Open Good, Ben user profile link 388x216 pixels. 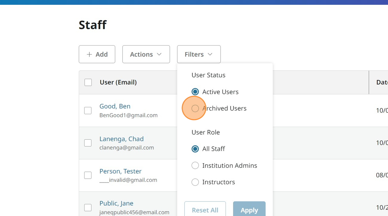coord(115,106)
